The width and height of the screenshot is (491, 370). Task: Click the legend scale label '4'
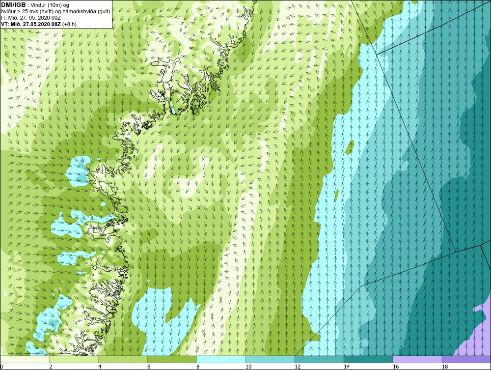coord(100,367)
